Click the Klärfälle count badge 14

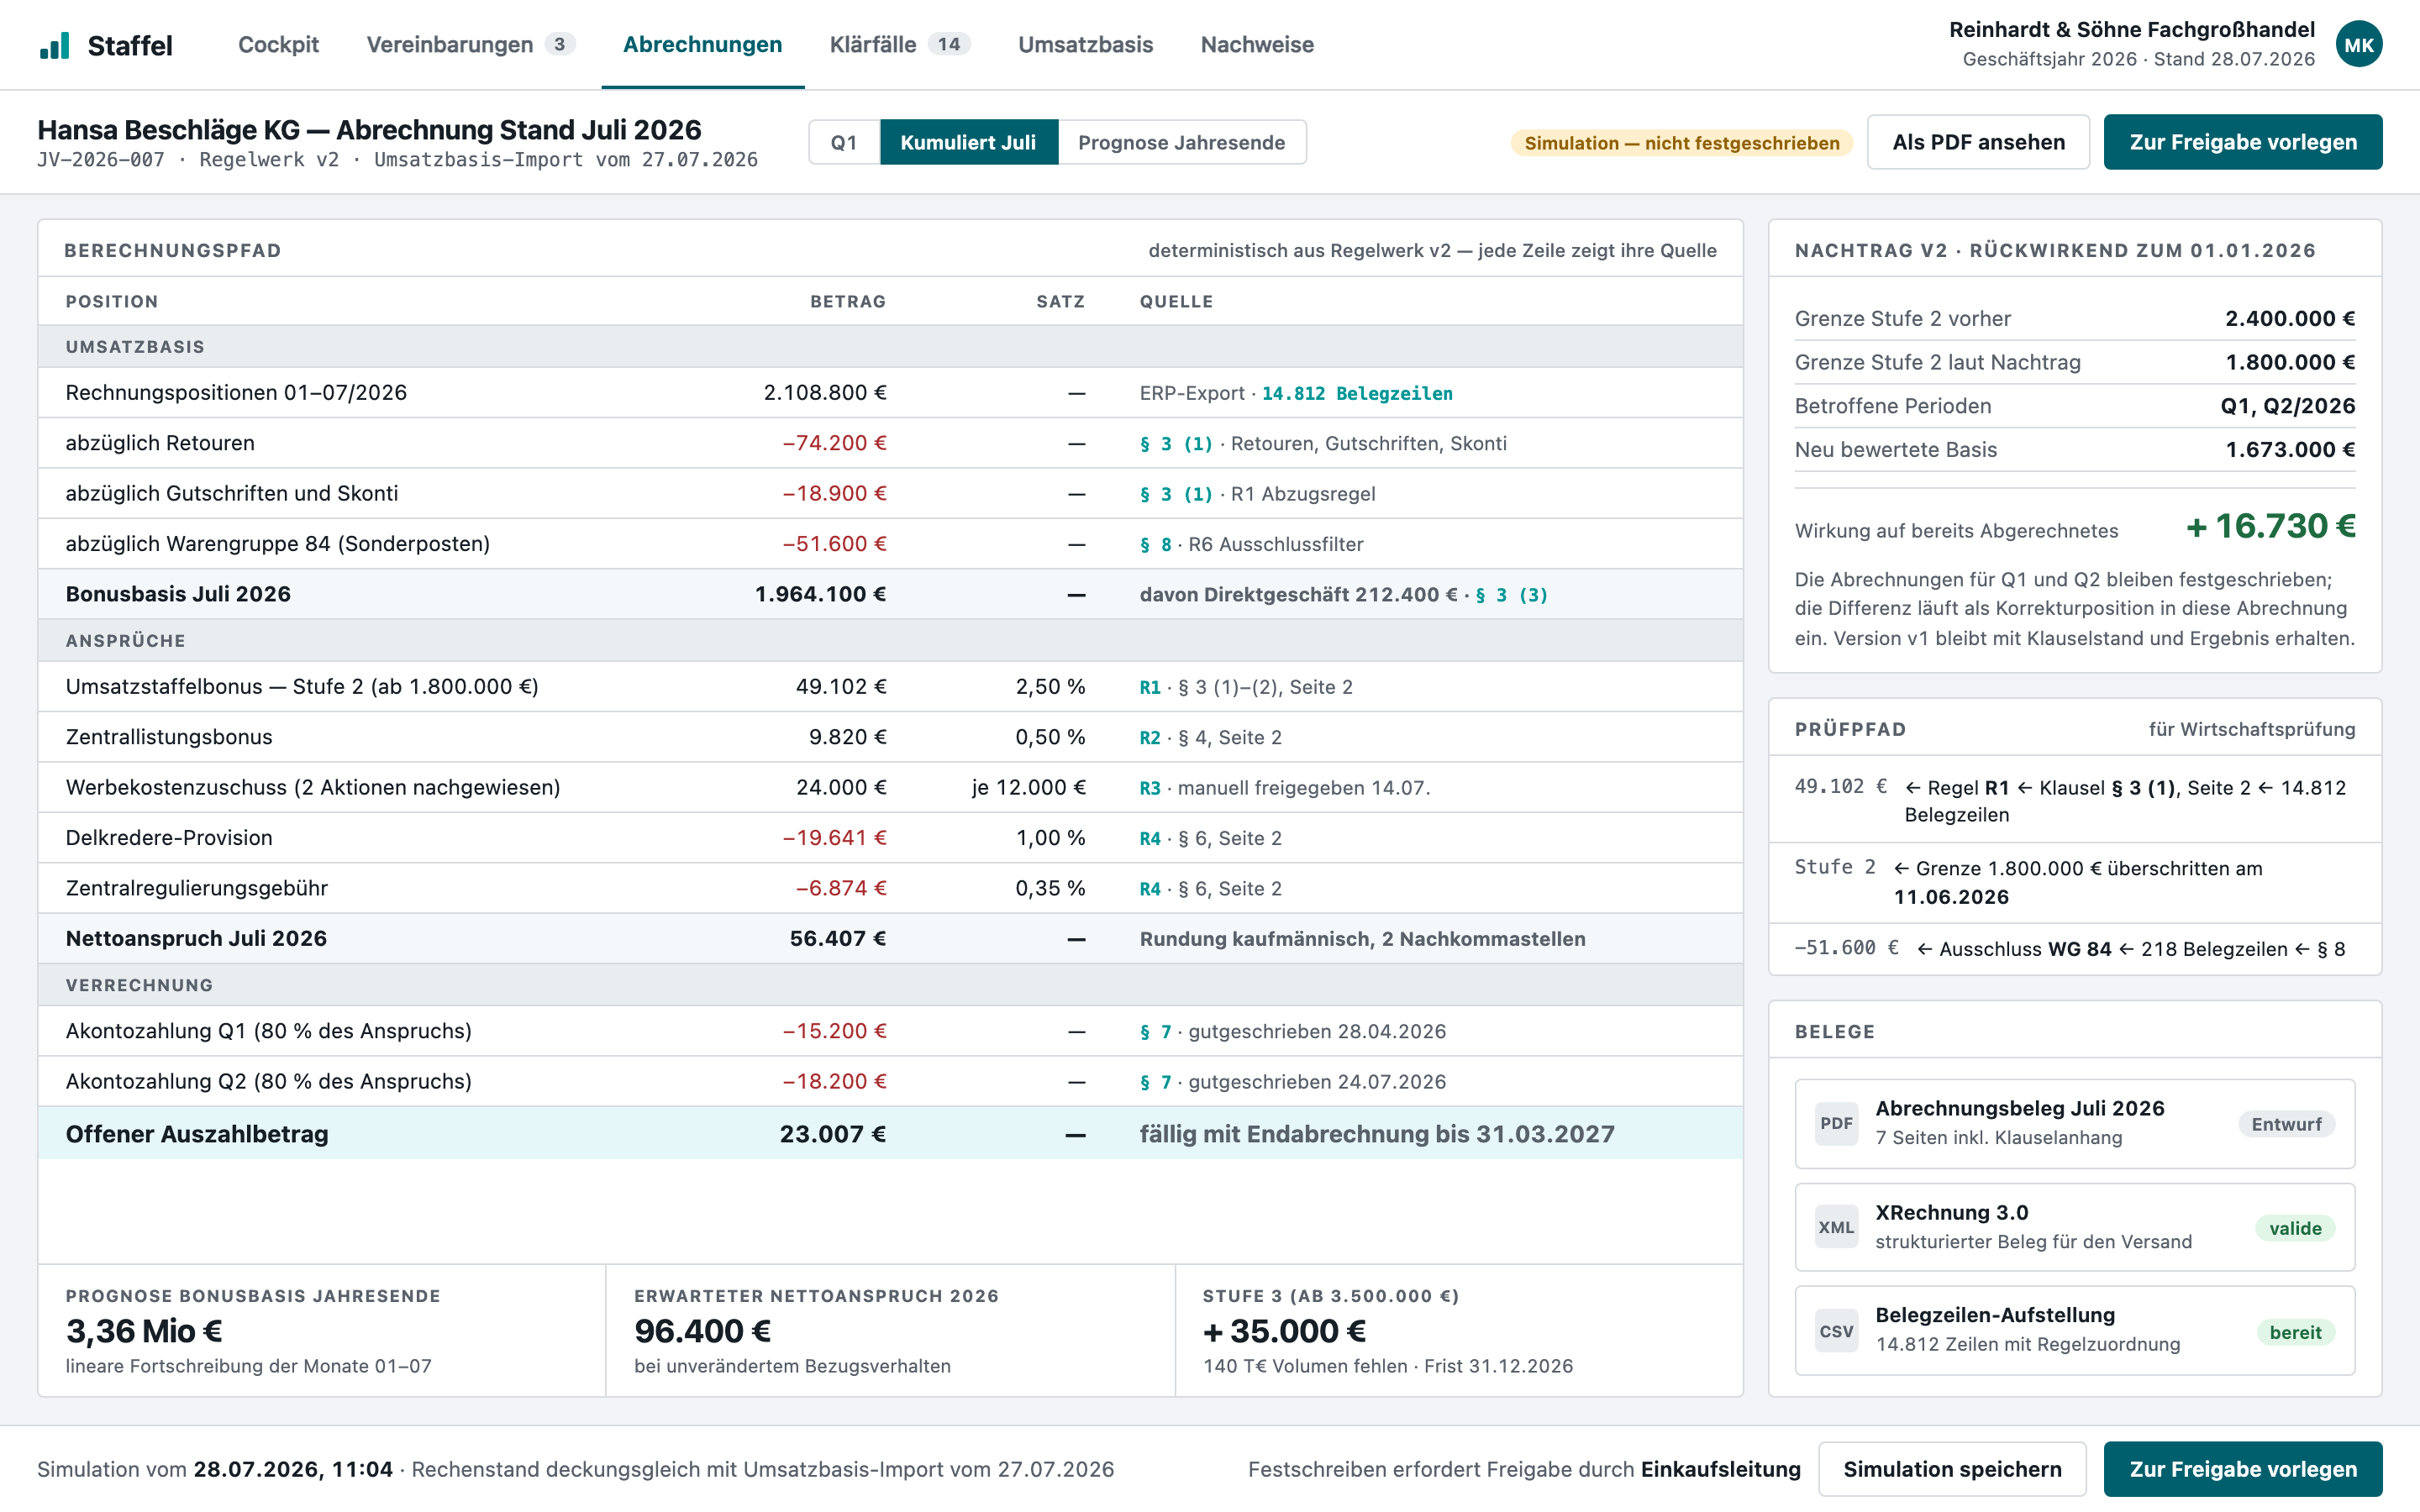949,44
